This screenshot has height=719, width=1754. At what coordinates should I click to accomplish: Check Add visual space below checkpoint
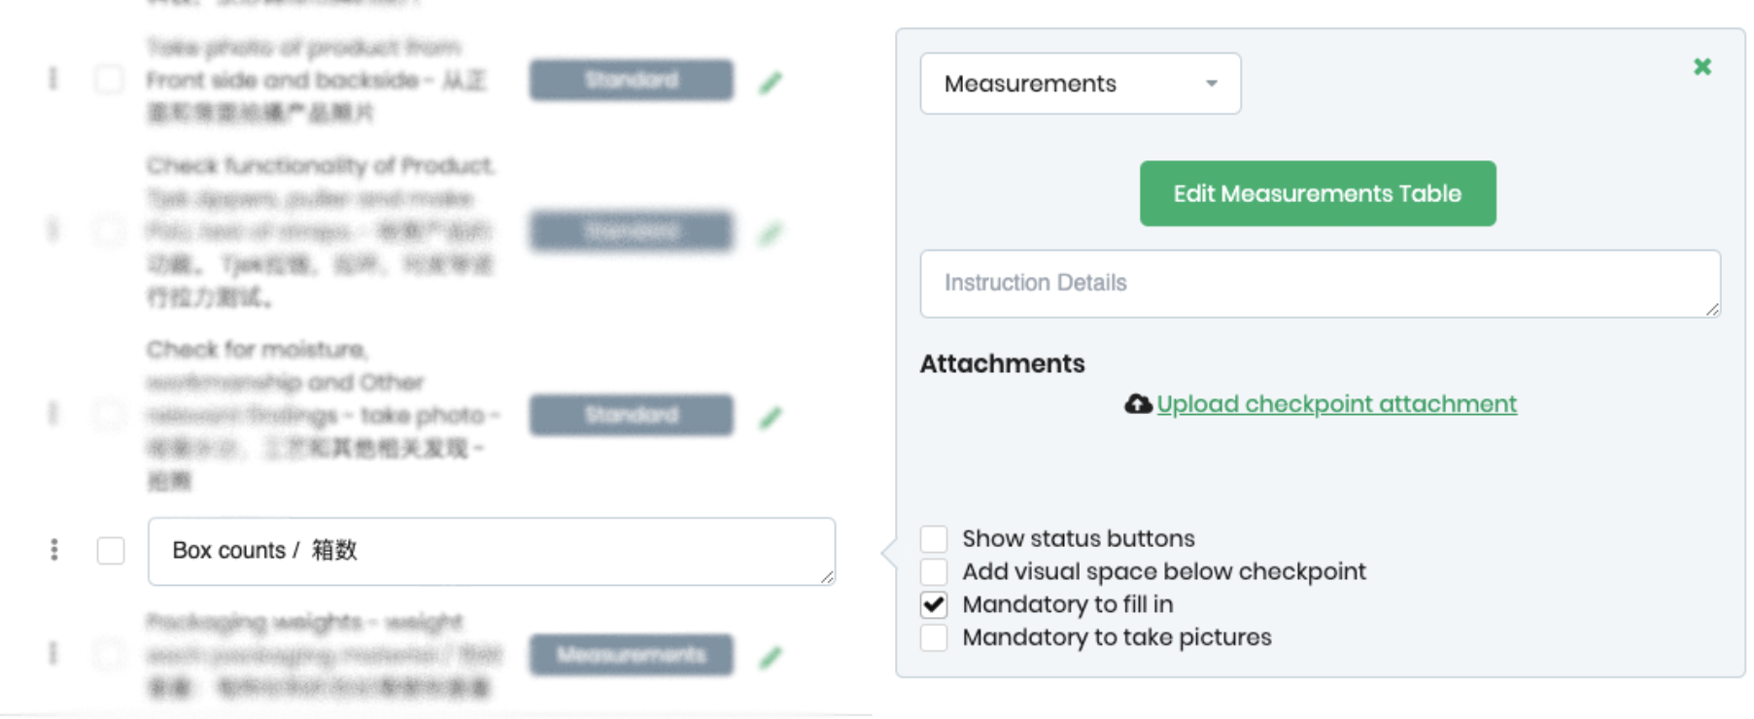coord(934,572)
